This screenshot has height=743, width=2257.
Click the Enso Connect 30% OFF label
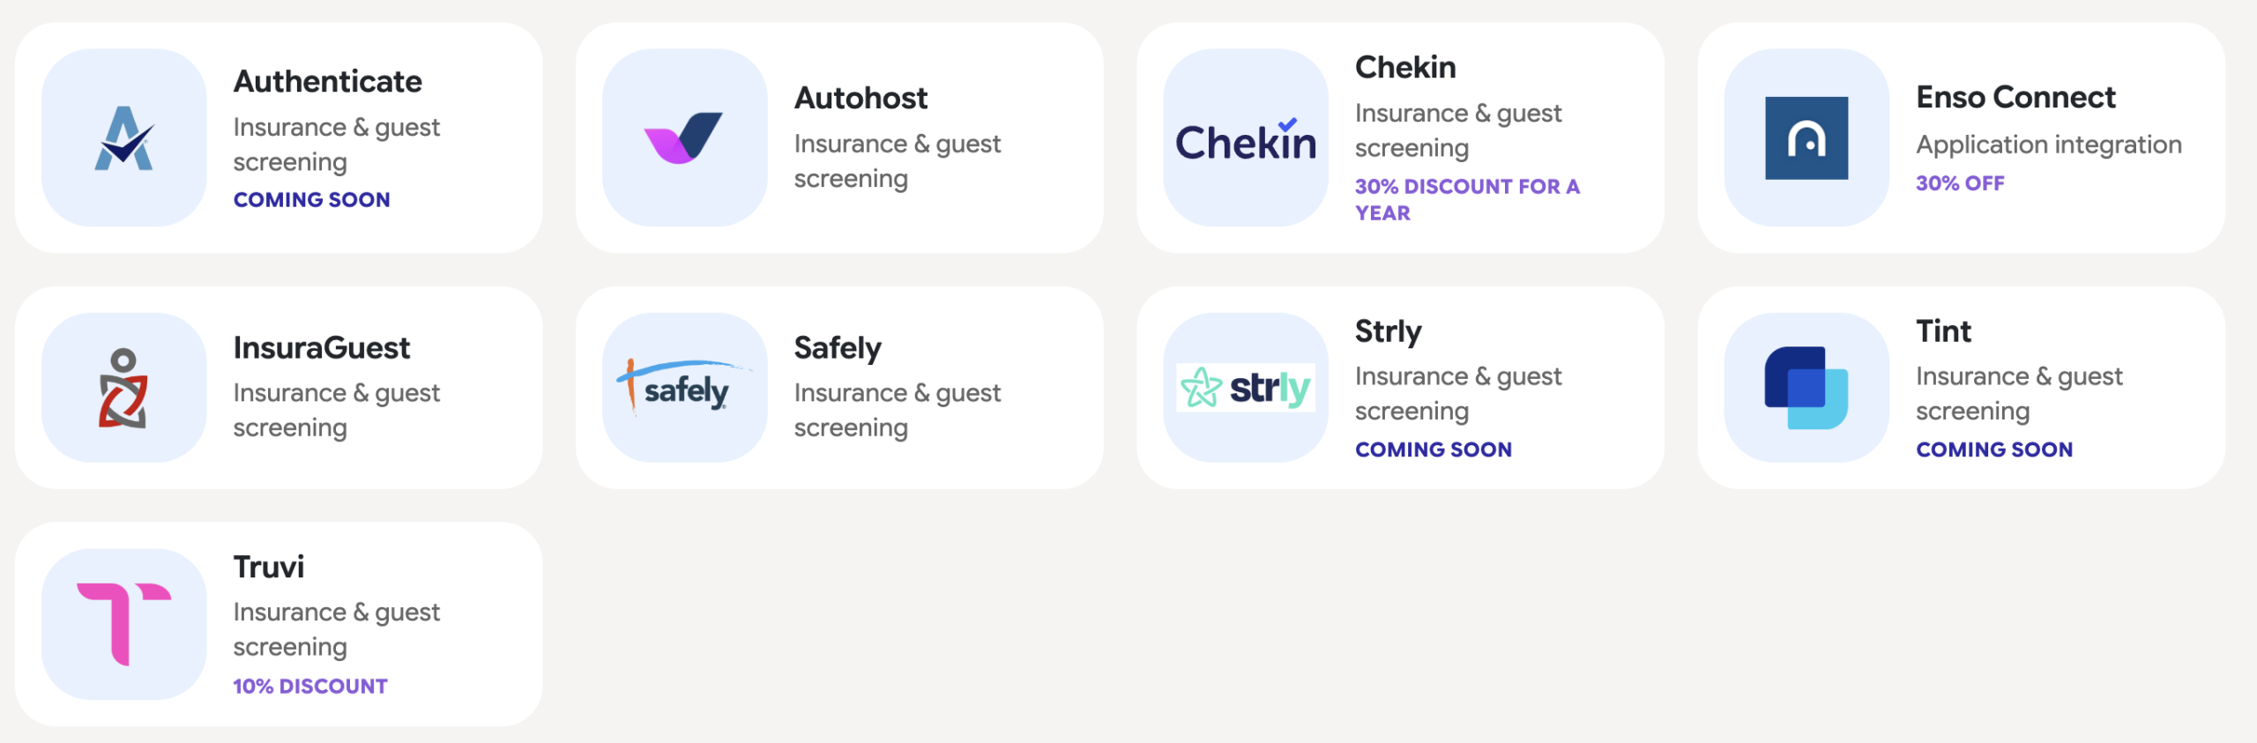pyautogui.click(x=1961, y=182)
